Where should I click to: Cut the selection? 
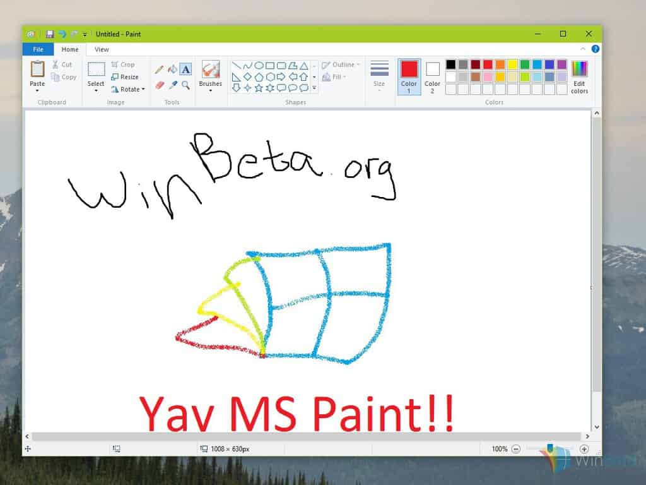tap(62, 64)
